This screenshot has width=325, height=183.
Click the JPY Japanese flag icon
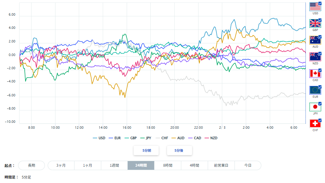pos(315,107)
